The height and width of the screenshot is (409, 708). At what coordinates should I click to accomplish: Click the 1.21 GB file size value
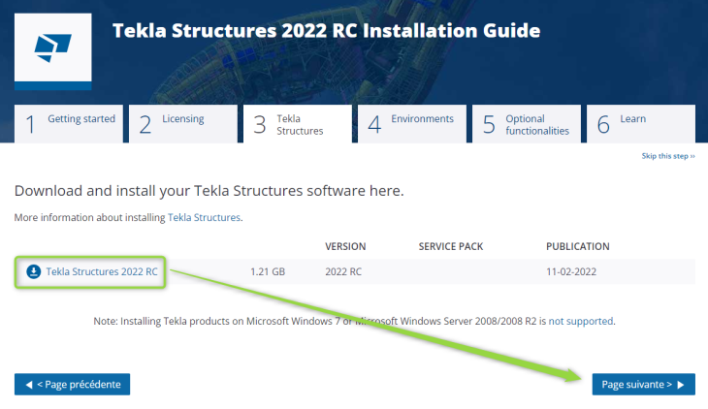coord(268,271)
